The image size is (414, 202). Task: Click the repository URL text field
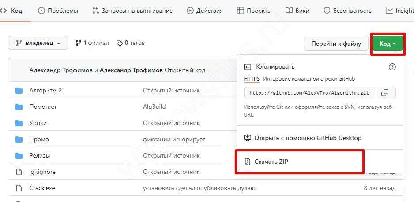pyautogui.click(x=309, y=93)
